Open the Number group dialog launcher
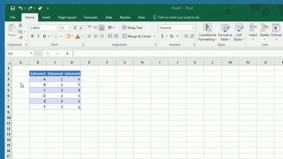 tap(194, 45)
